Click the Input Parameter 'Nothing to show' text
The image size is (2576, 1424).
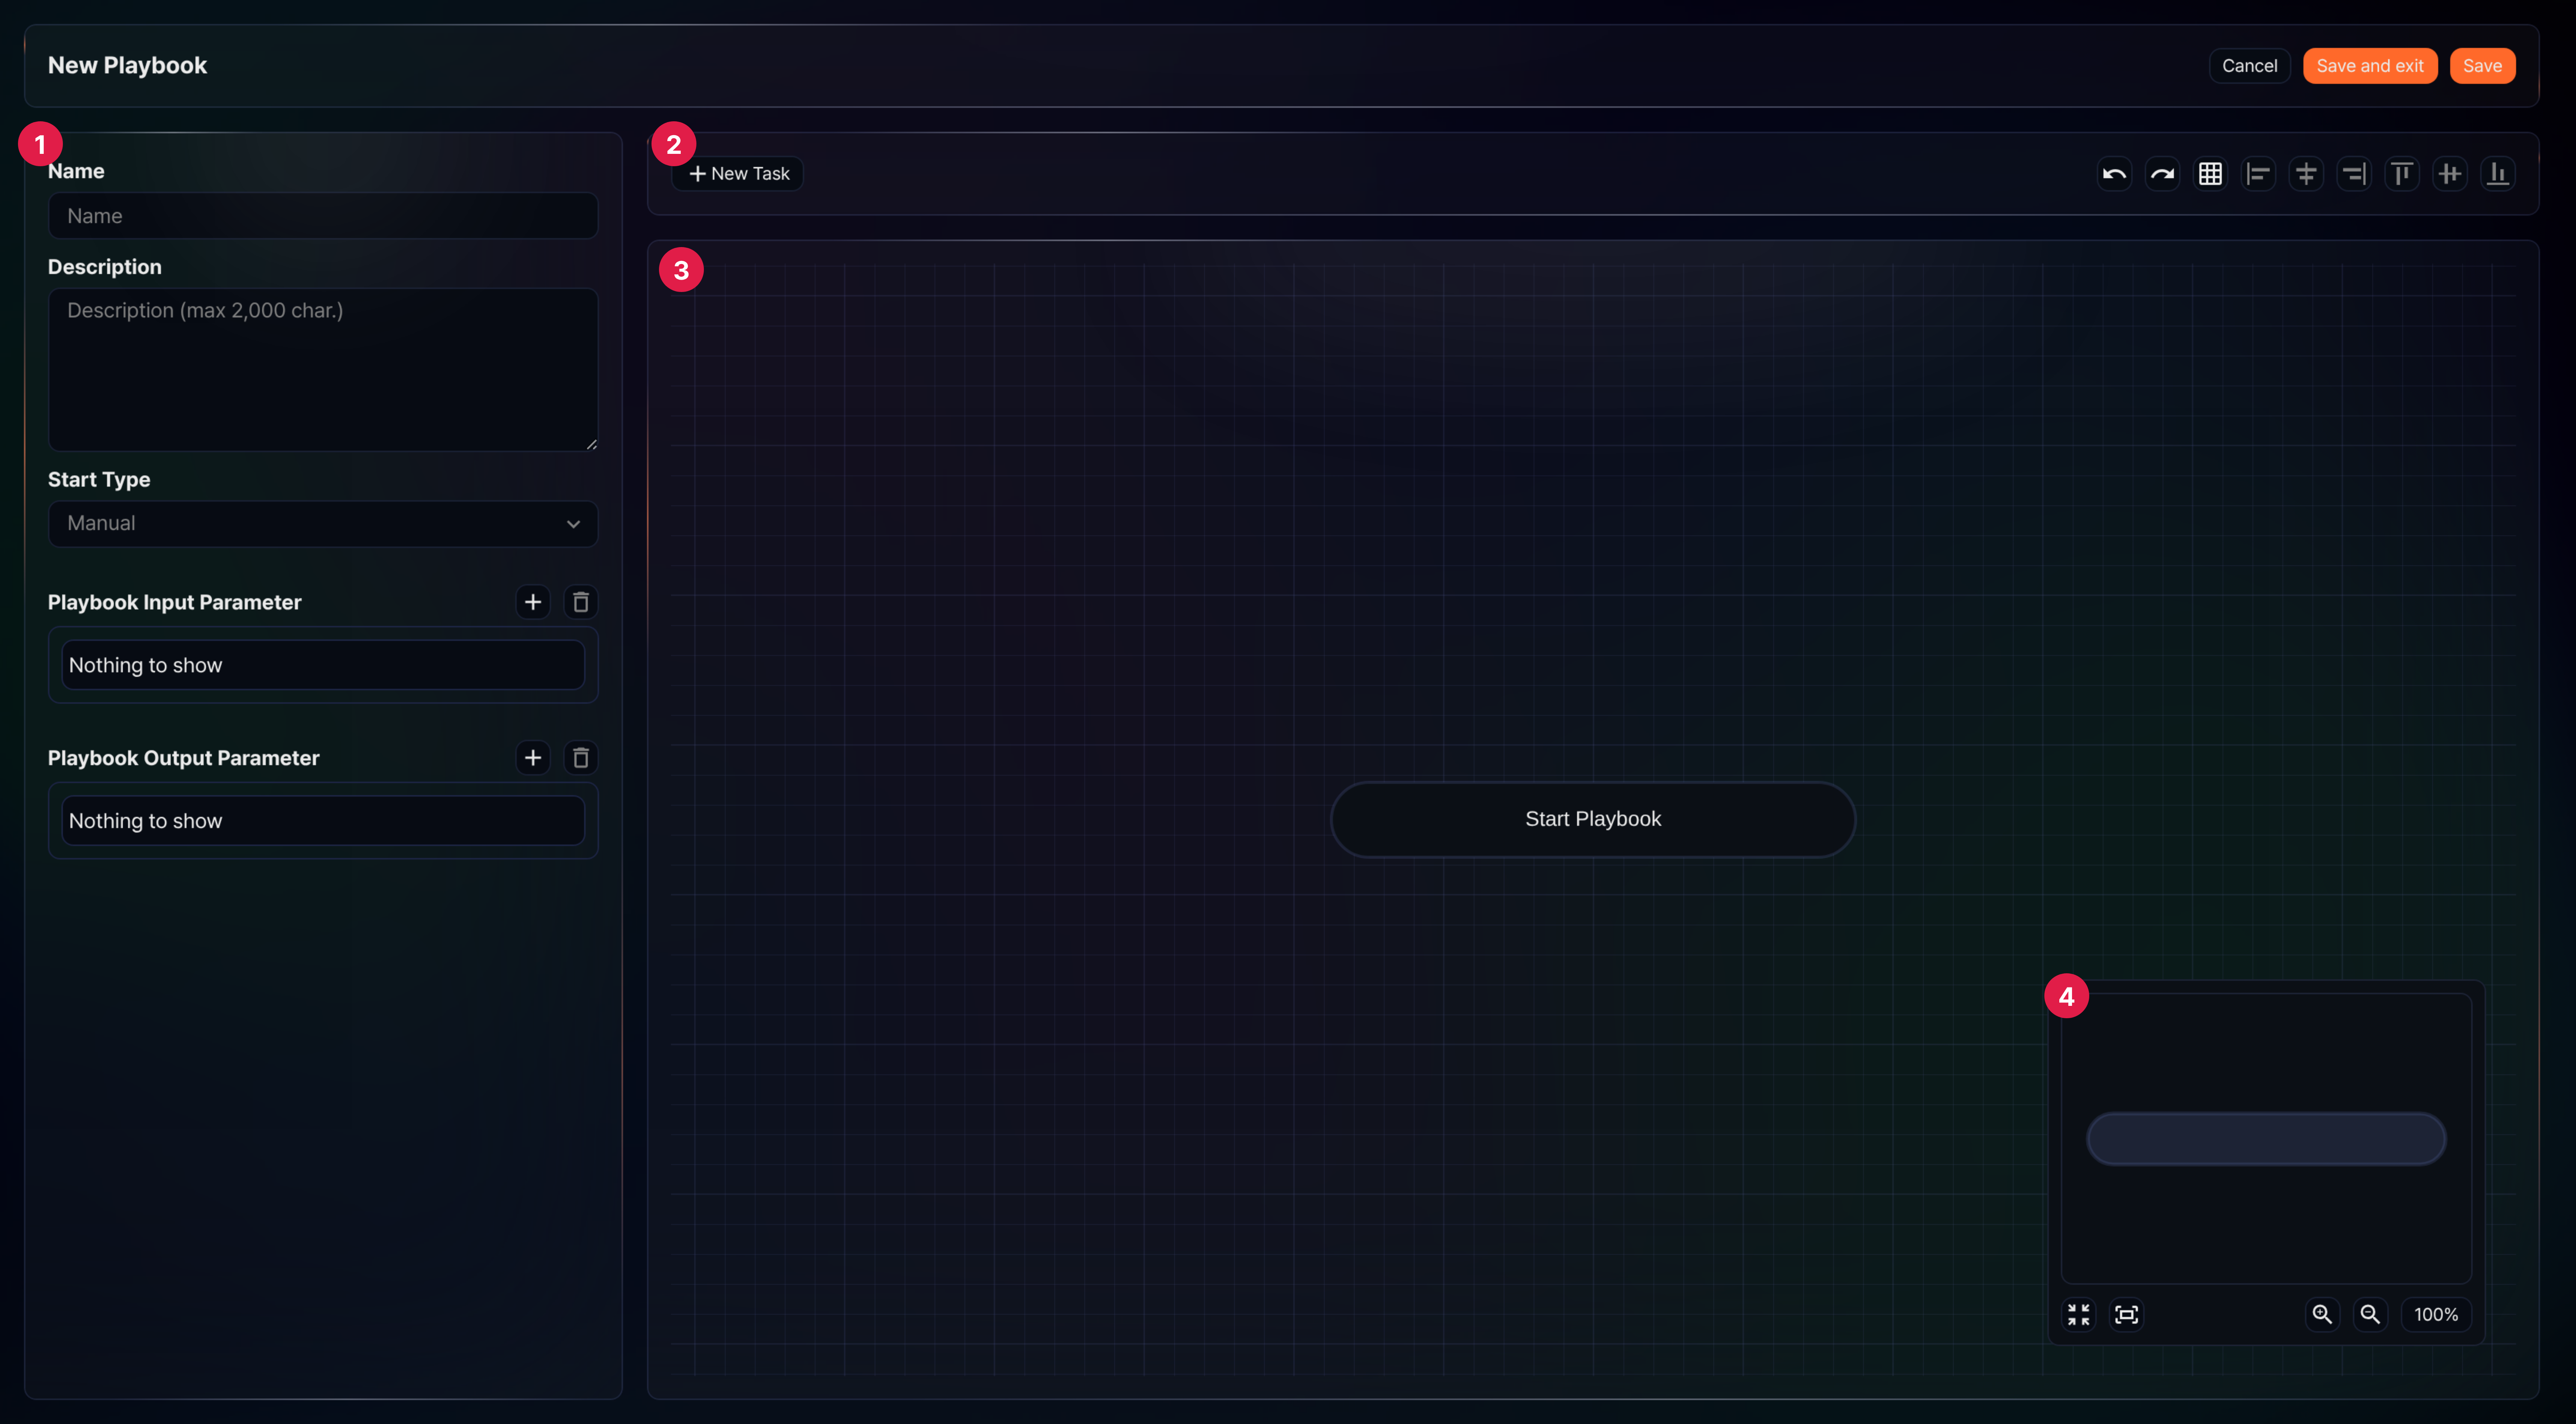click(146, 666)
